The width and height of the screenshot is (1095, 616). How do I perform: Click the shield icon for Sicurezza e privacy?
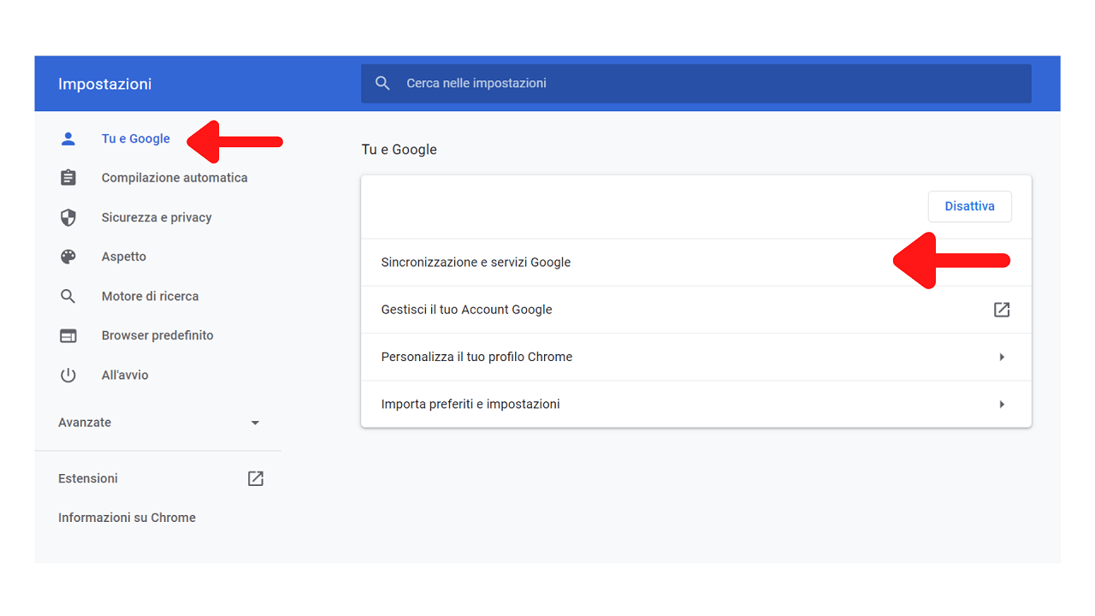point(68,217)
